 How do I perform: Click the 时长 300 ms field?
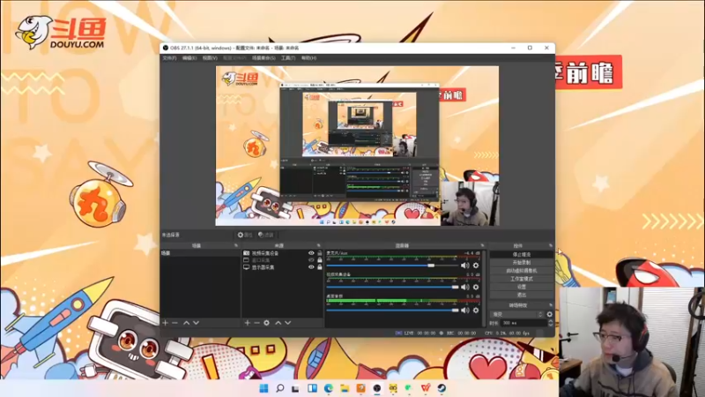coord(523,323)
